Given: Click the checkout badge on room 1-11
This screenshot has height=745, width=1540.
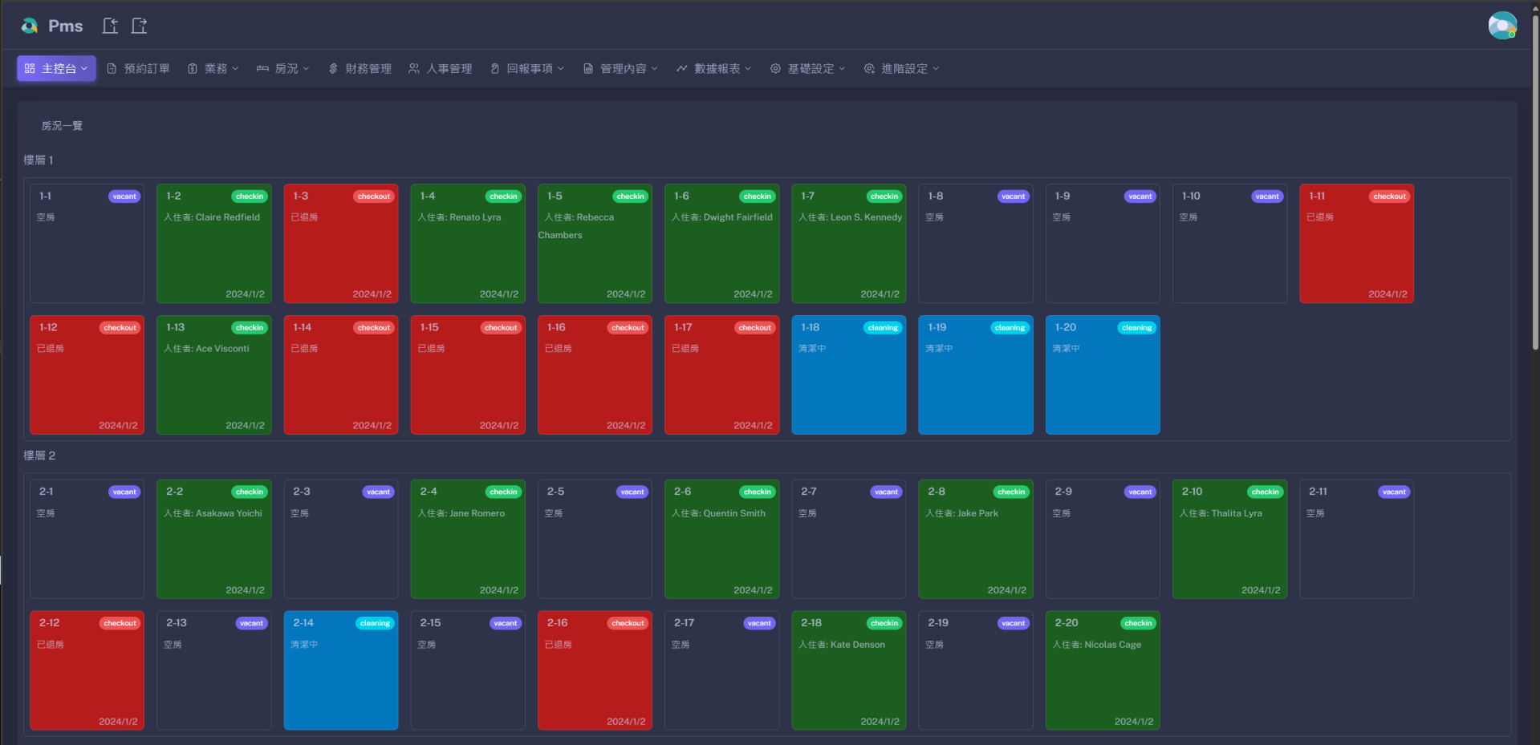Looking at the screenshot, I should [x=1389, y=196].
